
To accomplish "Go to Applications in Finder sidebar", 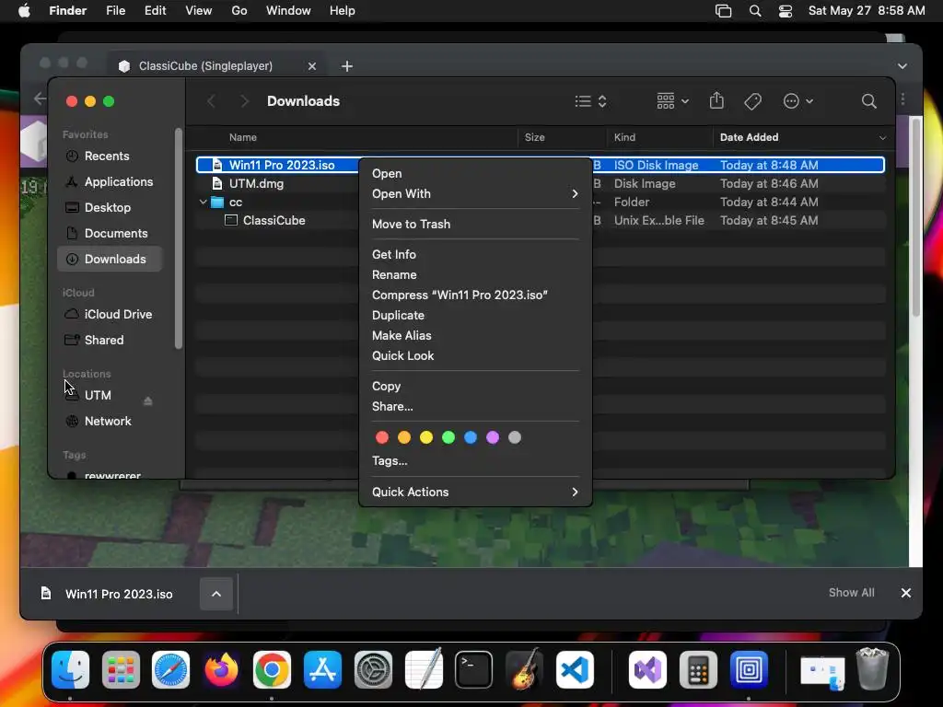I will pos(110,181).
